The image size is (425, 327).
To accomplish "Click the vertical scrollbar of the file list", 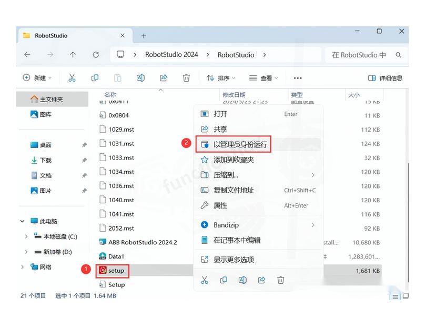I will coord(408,223).
